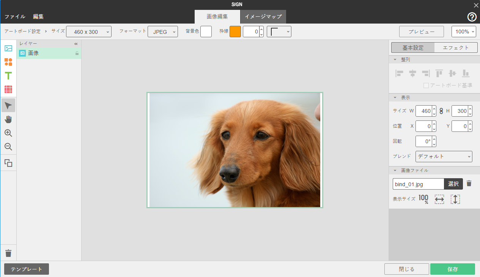Click the 閉じる button

tap(407, 269)
